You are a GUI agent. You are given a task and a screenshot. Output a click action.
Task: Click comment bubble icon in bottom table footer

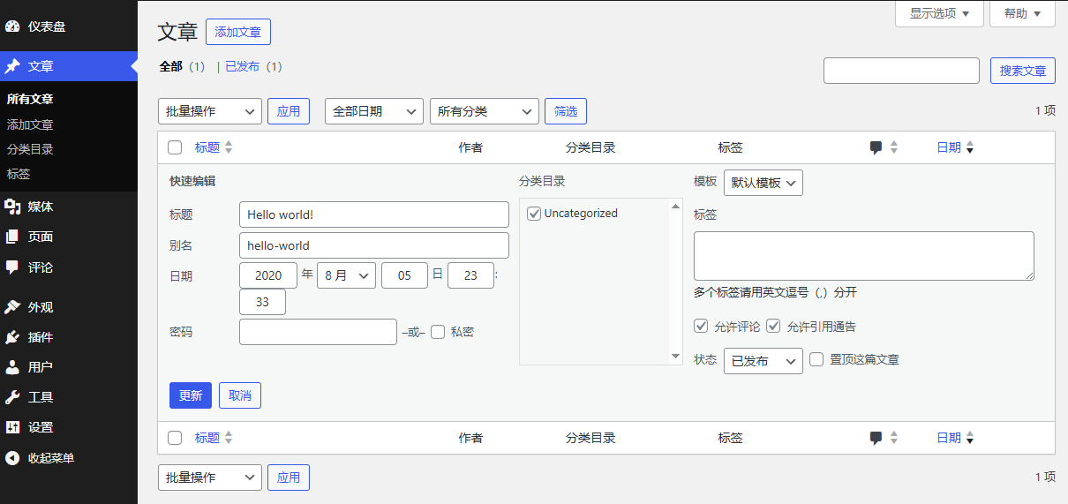tap(876, 438)
